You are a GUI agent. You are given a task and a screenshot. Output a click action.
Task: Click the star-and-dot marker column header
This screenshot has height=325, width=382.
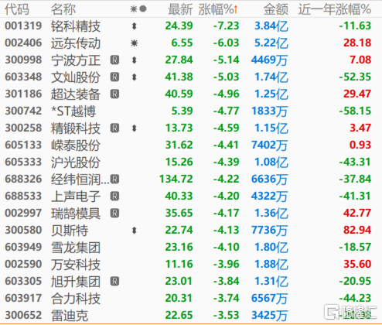[x=138, y=9]
